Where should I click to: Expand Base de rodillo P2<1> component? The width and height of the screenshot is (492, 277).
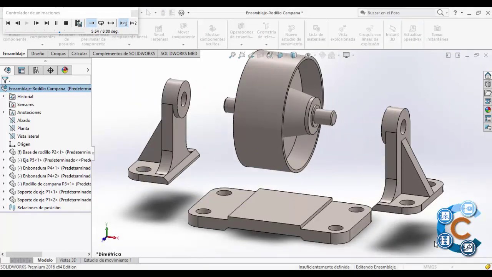(3, 152)
